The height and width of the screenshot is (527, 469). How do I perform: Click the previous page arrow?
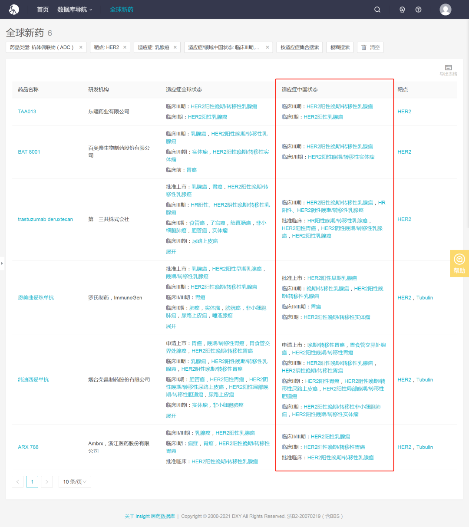coord(18,482)
